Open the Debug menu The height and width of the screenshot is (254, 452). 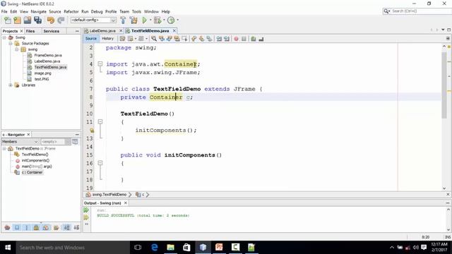click(97, 11)
